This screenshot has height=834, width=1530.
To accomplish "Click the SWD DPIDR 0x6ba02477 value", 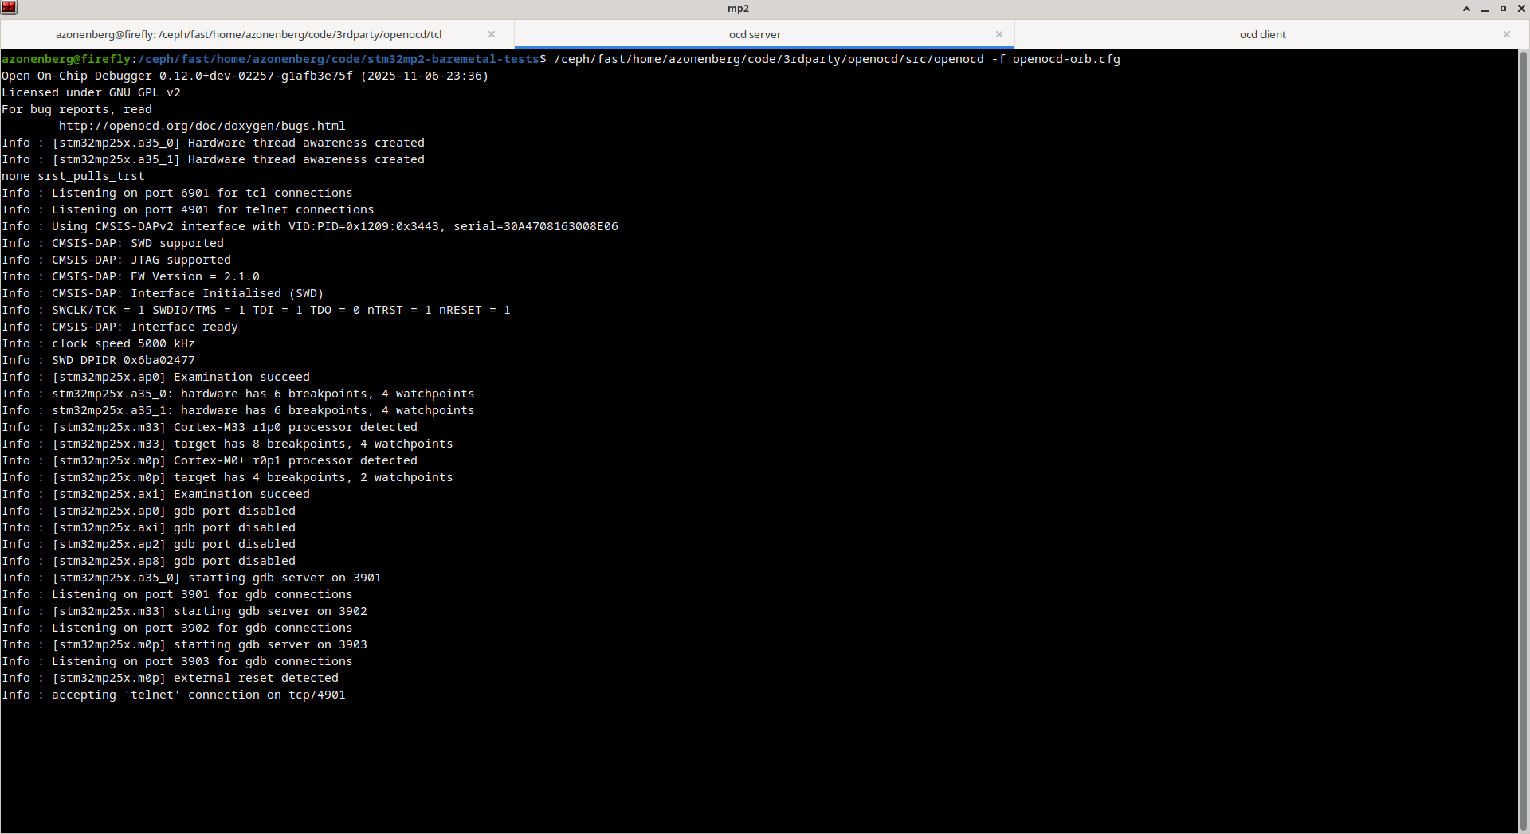I will pos(159,360).
